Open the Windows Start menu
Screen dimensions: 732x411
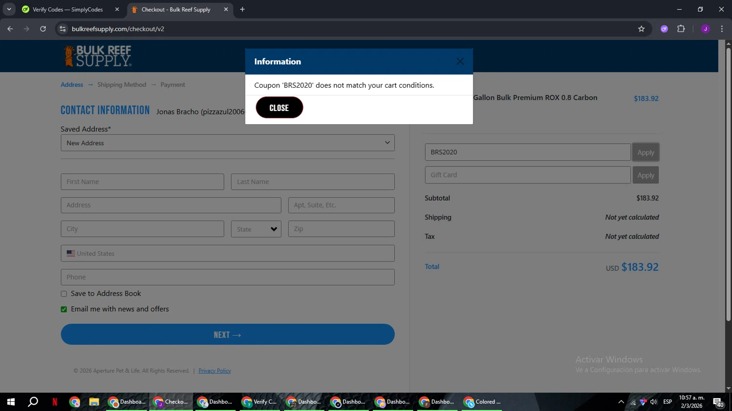click(x=11, y=402)
